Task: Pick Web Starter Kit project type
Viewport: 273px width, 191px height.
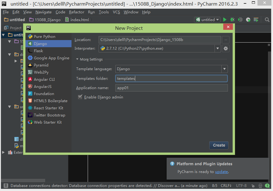Action: click(49, 122)
